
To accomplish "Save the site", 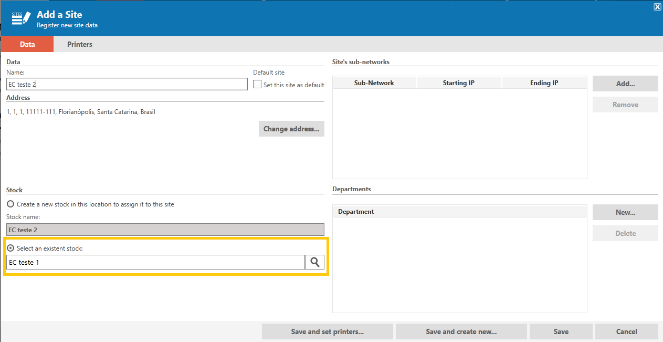I will click(x=561, y=331).
